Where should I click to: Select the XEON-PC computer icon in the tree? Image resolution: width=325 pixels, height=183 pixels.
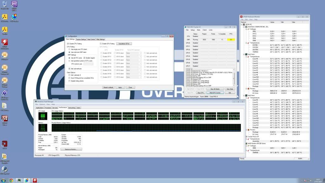point(244,24)
